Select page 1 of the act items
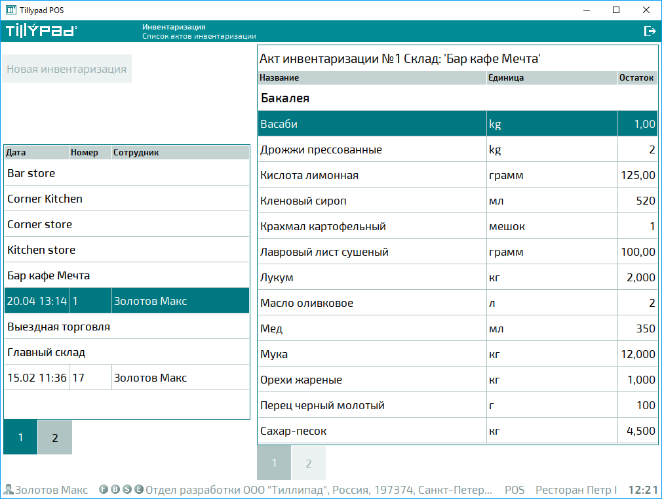662x499 pixels. tap(274, 463)
